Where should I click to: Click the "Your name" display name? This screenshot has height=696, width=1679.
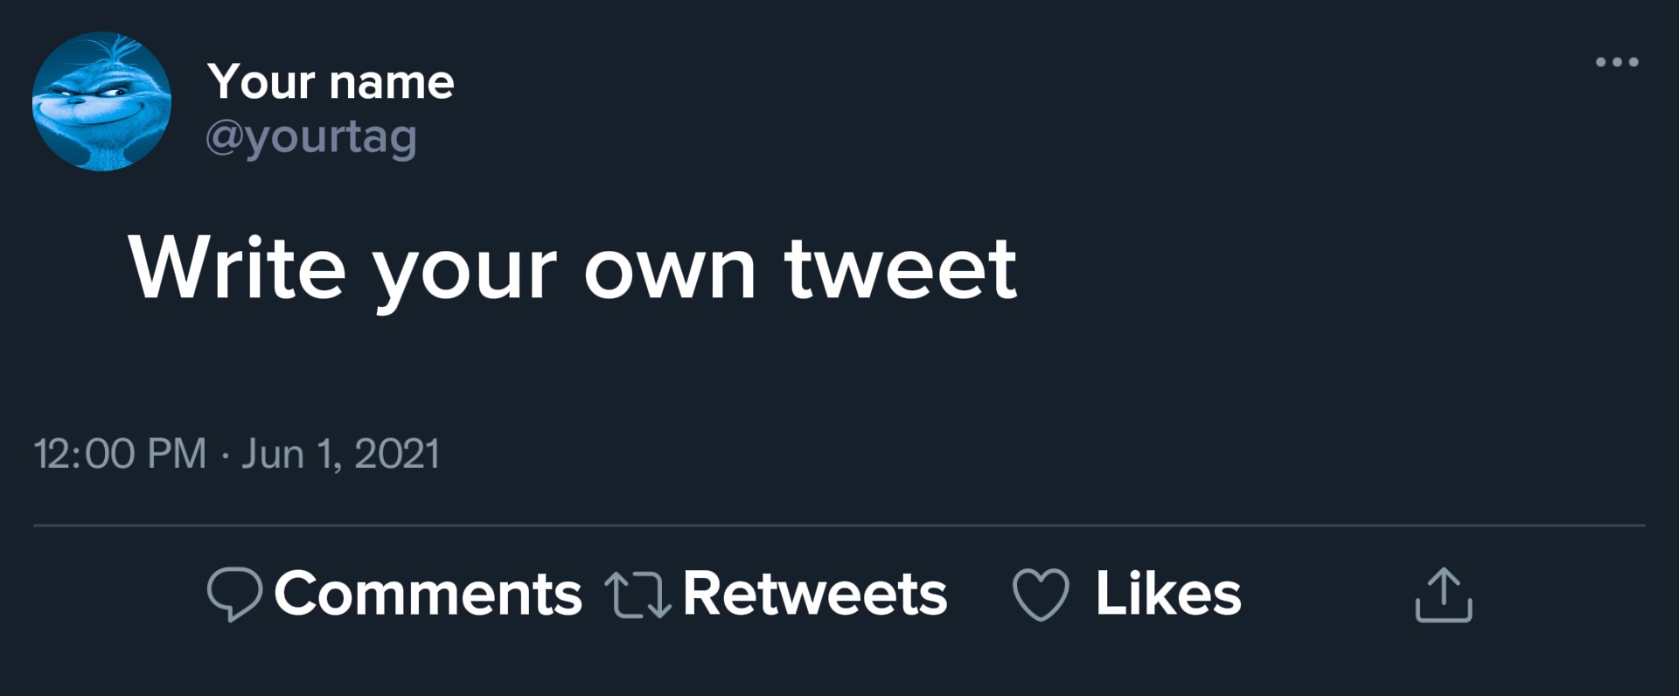[x=331, y=82]
